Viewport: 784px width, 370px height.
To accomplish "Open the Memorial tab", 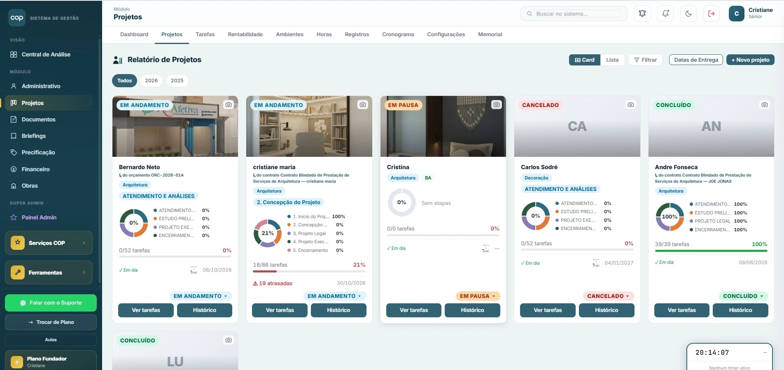I will pos(490,35).
